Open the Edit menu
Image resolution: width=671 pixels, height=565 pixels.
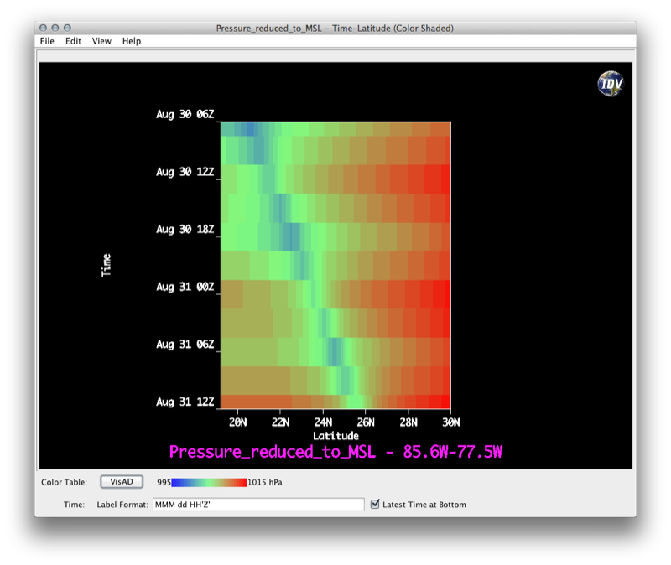74,41
